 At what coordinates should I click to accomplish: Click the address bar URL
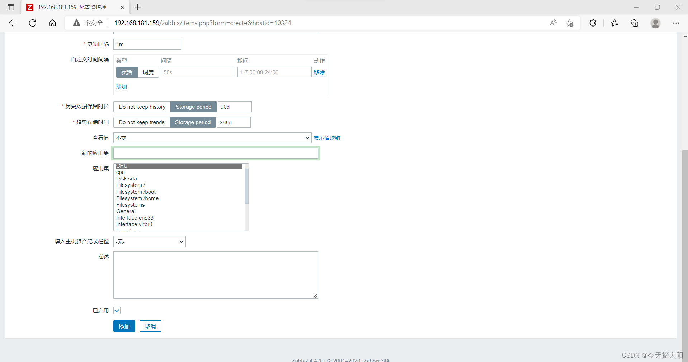coord(203,23)
